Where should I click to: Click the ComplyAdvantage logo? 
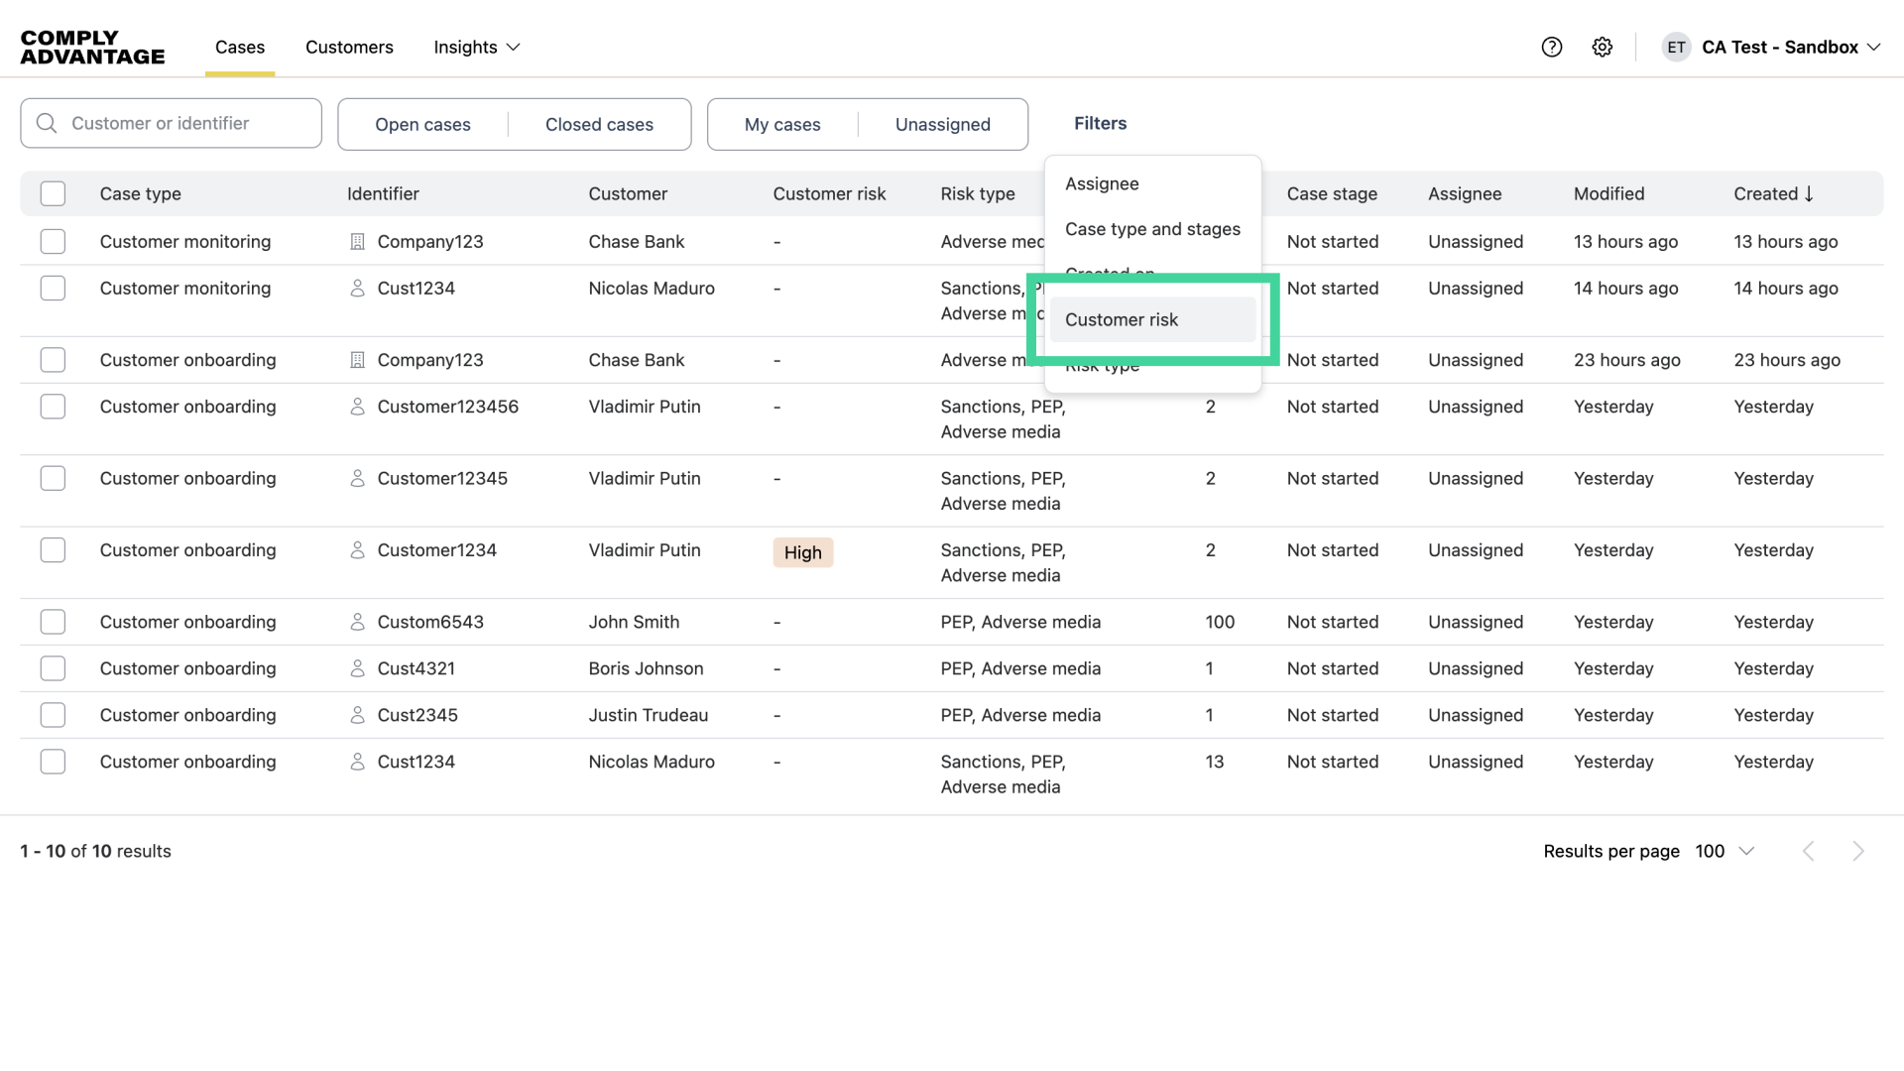[x=92, y=47]
